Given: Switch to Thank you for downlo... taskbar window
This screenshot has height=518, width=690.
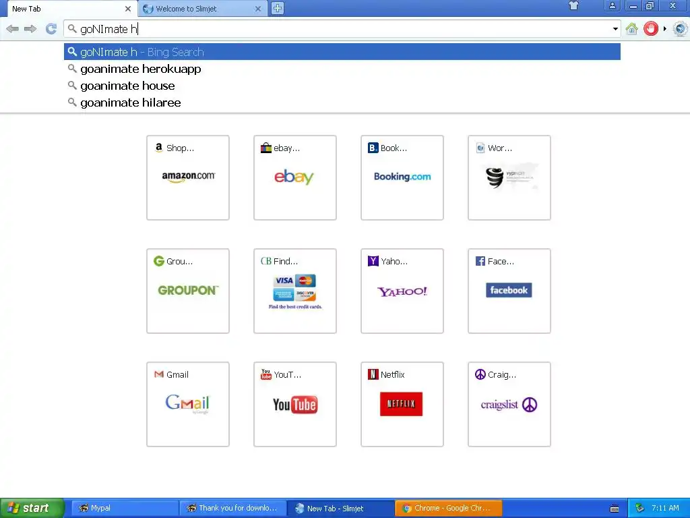Looking at the screenshot, I should pos(232,509).
